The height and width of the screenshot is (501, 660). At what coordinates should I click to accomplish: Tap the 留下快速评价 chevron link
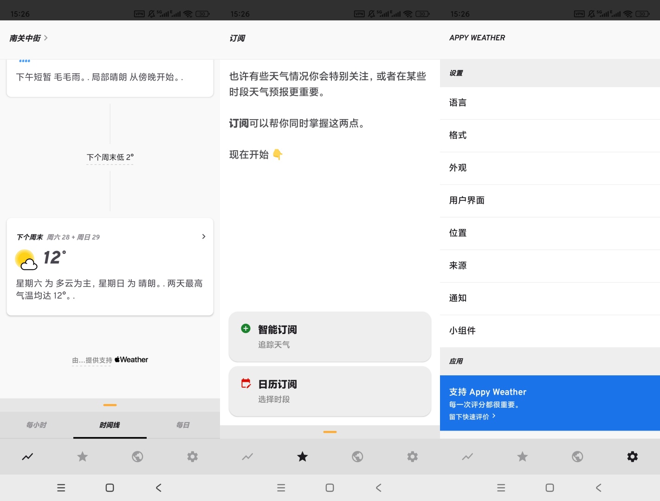pyautogui.click(x=472, y=417)
